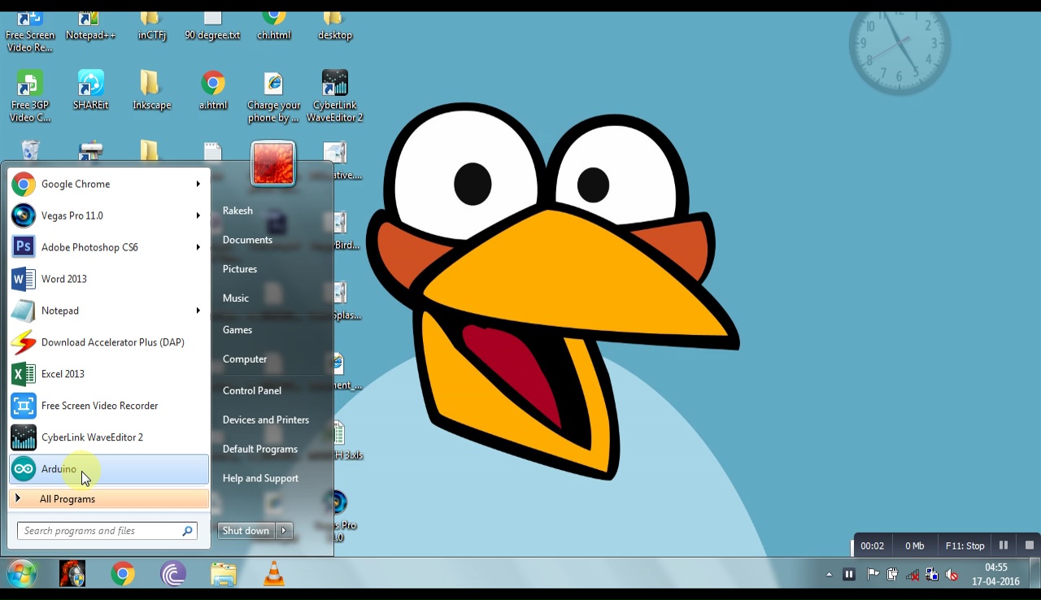
Task: Select inCTFj folder on desktop
Action: tap(151, 27)
